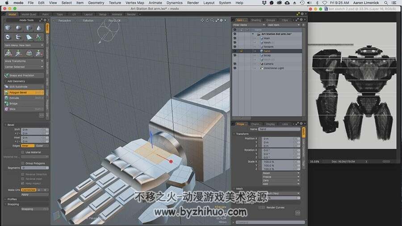Select the cylinder primitive tool
The width and height of the screenshot is (402, 226).
click(29, 28)
